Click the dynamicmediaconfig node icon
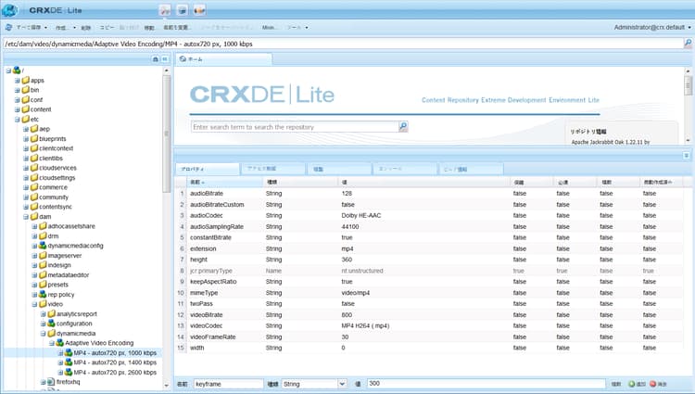Screen dimensions: 695x394 click(43, 246)
